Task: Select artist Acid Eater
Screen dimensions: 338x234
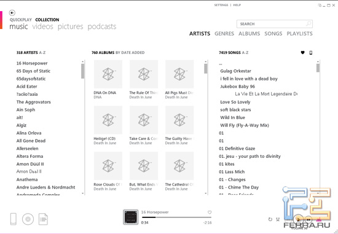Action: (26, 87)
